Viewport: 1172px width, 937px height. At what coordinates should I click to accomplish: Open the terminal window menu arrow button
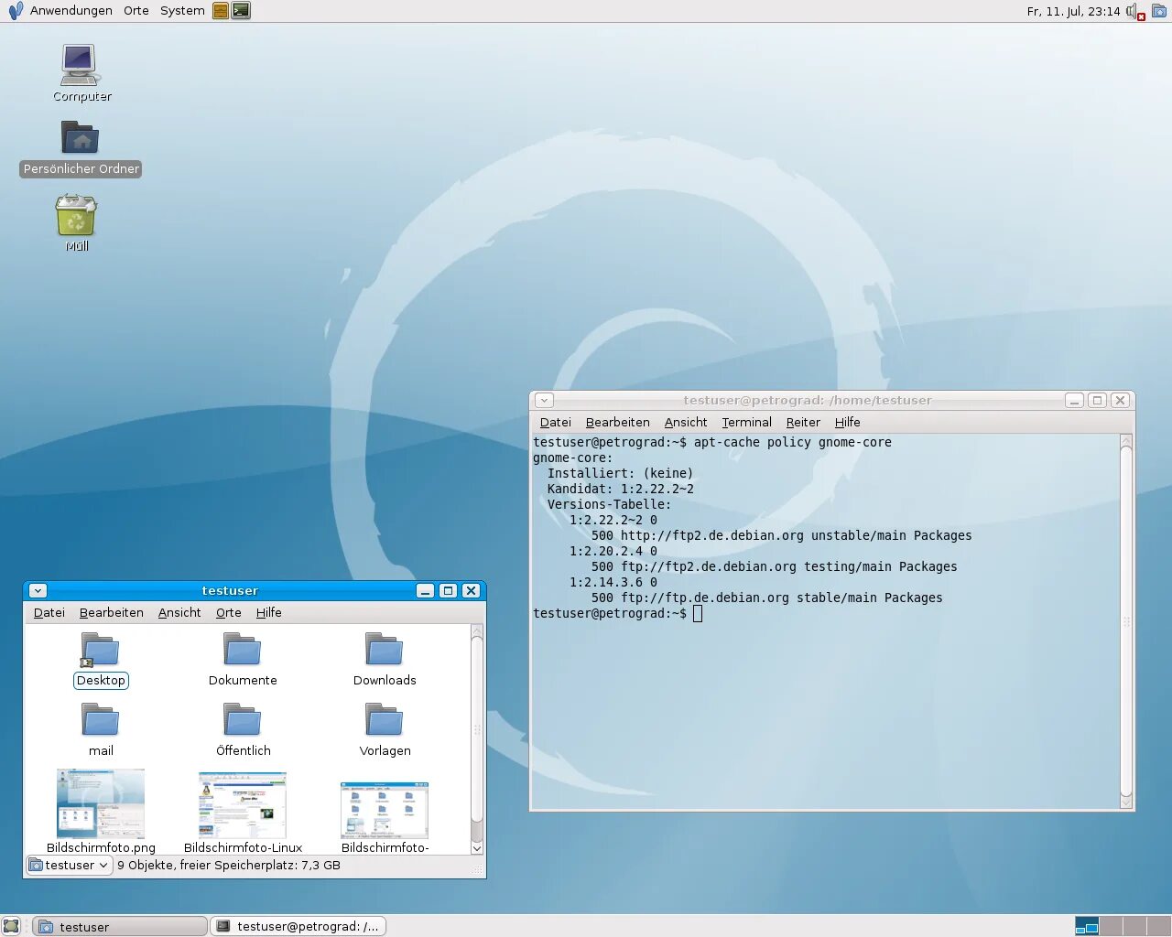(x=544, y=400)
